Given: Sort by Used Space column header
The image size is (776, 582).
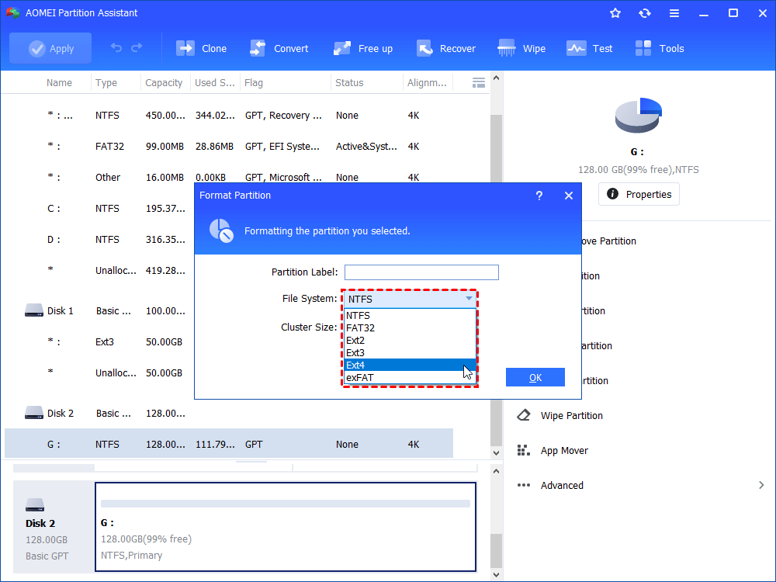Looking at the screenshot, I should click(x=214, y=83).
